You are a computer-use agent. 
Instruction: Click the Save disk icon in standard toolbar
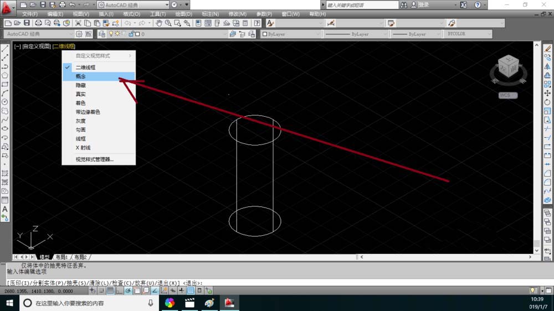click(x=27, y=23)
